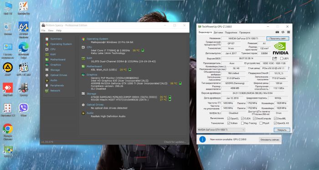319x170 pixels.
Task: Click the Storage section icon in Speccy summary
Action: (x=83, y=94)
